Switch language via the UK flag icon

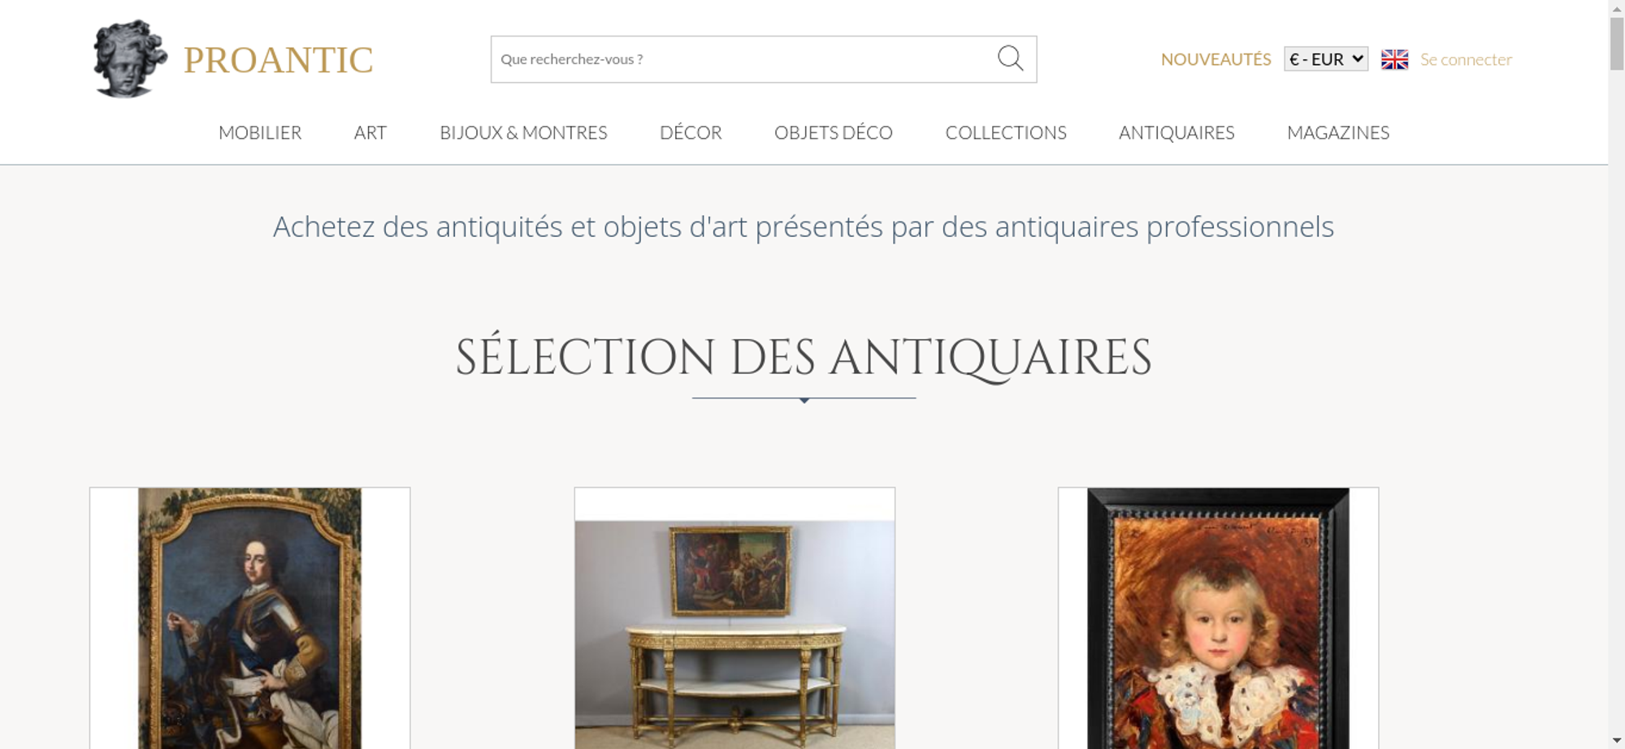coord(1394,59)
